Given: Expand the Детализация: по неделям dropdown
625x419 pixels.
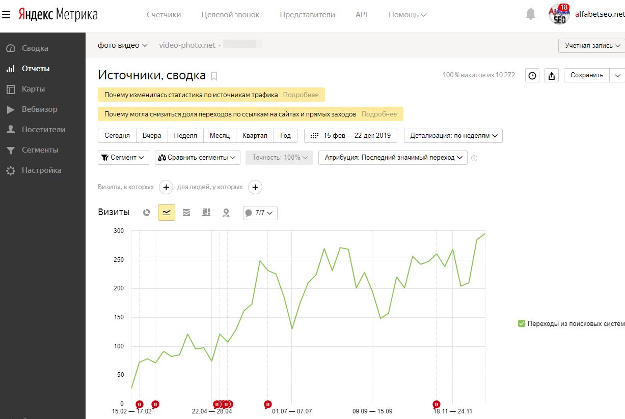Looking at the screenshot, I should [453, 136].
